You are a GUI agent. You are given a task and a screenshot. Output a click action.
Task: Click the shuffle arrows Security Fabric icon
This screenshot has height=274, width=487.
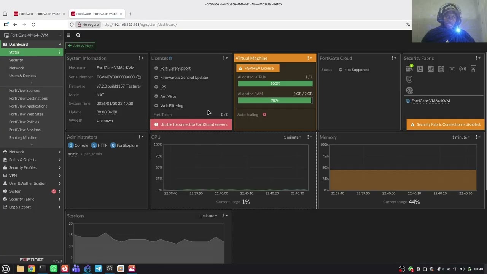(x=452, y=69)
